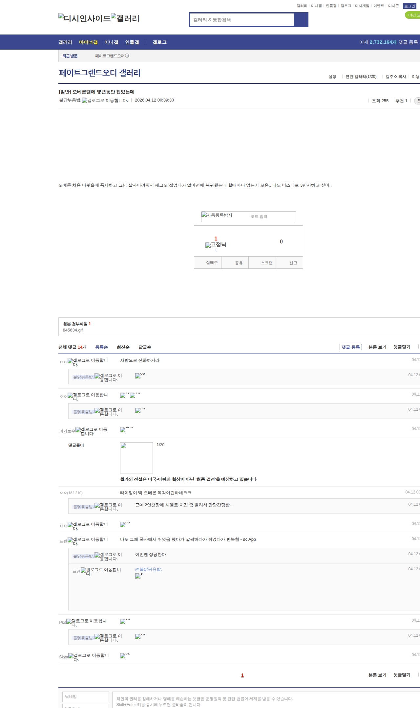Screen dimensions: 420x708
Task: Expand 연관 갤러리(1/20) list
Action: click(361, 77)
